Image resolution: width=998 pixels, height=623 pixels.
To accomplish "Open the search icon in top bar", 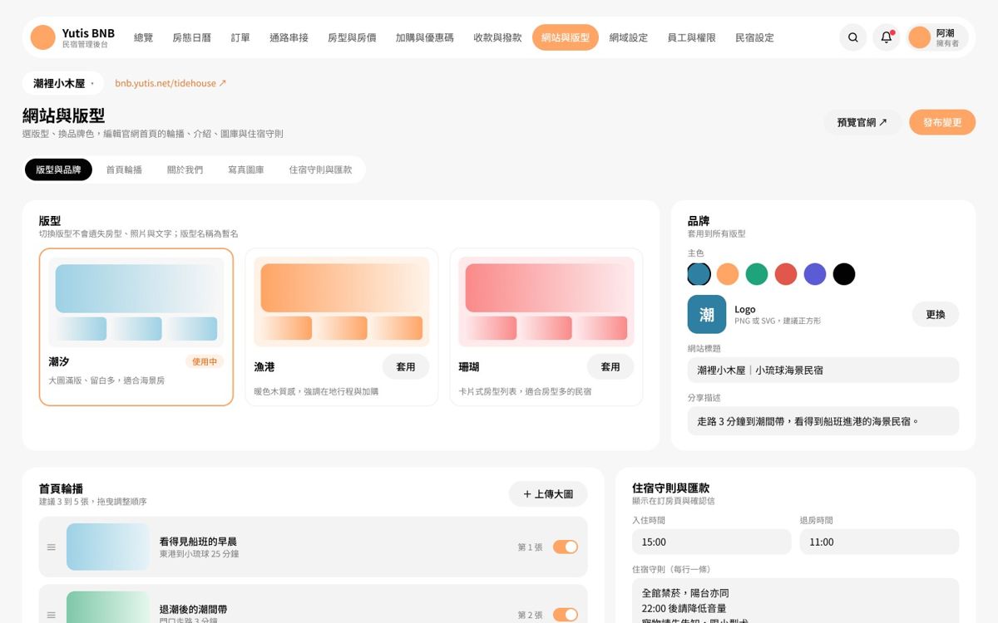I will [x=852, y=37].
